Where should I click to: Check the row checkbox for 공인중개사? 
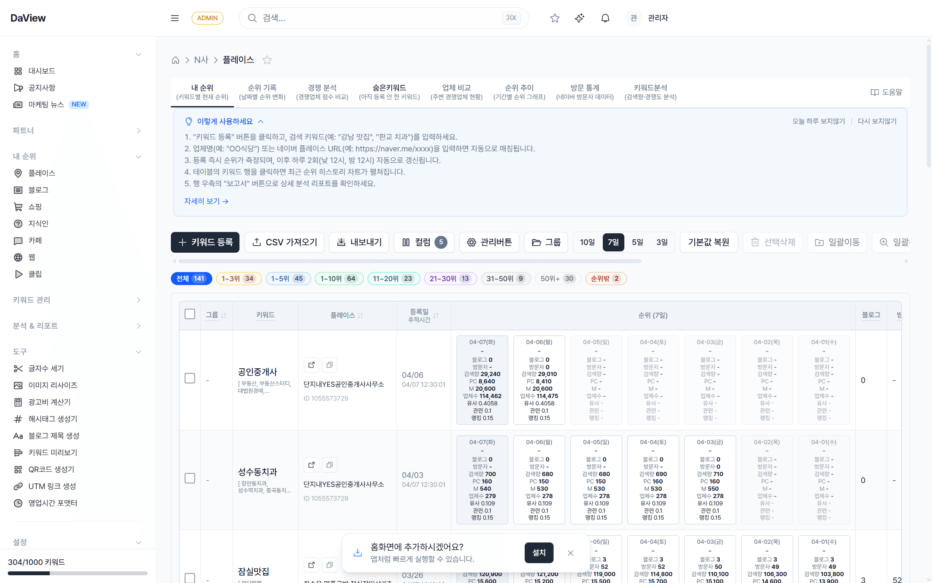point(190,378)
